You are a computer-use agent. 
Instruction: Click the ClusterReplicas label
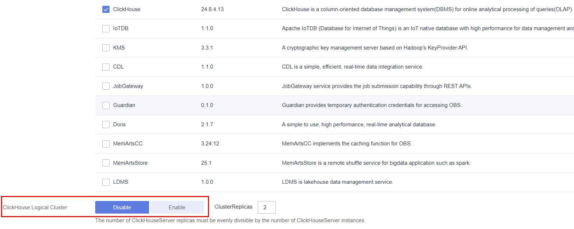[x=233, y=207]
